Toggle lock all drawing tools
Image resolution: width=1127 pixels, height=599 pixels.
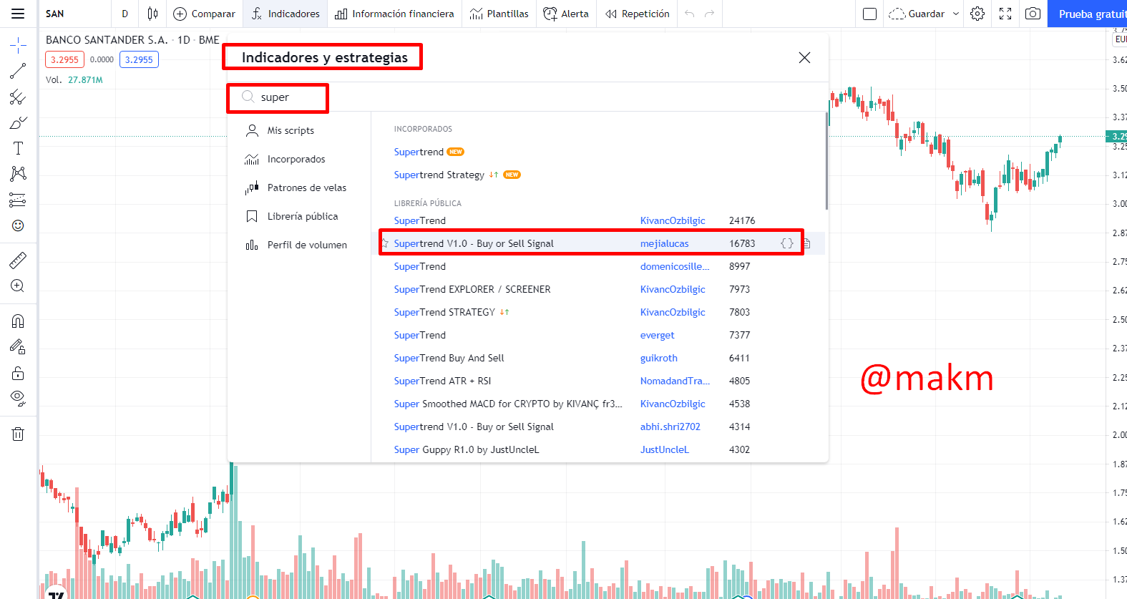[x=18, y=373]
